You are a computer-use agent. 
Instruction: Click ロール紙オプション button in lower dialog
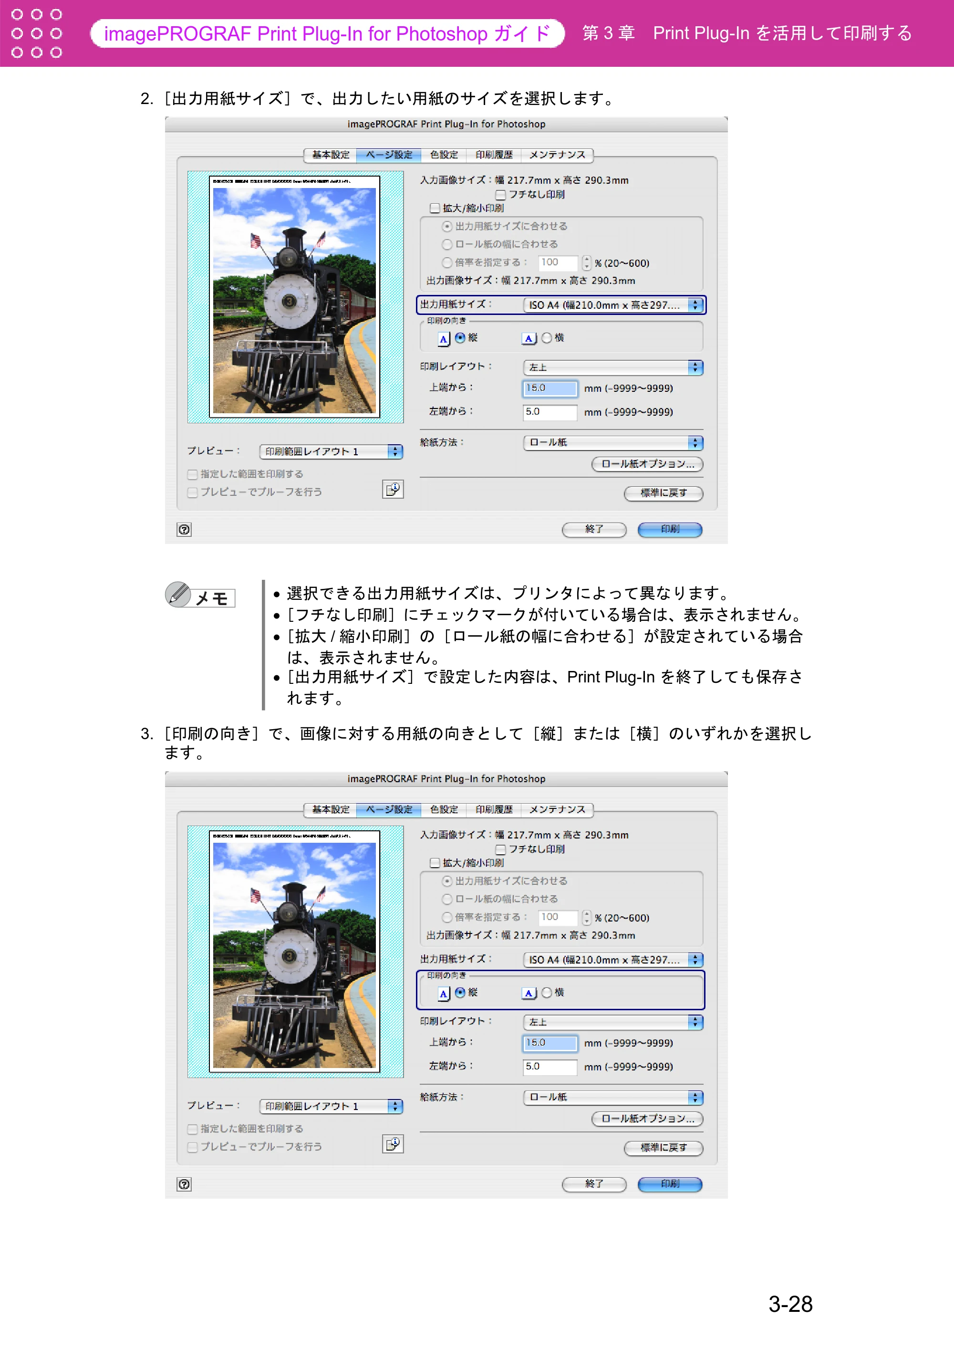click(x=647, y=1119)
